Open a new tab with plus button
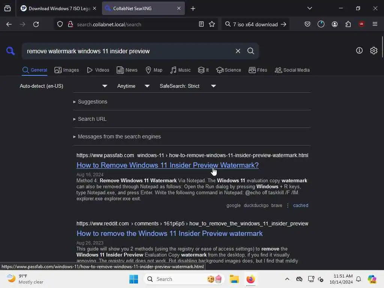The width and height of the screenshot is (384, 288). (x=193, y=9)
